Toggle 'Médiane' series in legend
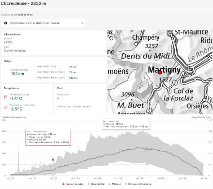 [115, 184]
